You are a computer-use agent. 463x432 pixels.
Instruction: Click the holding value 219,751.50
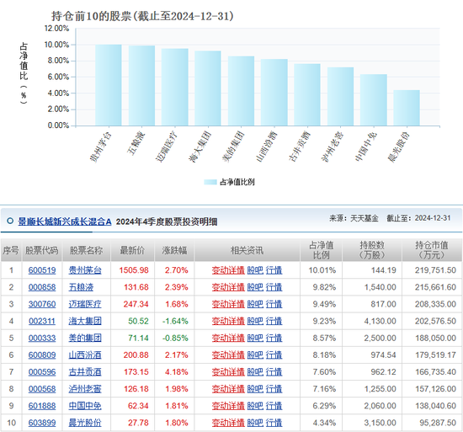tap(435, 270)
